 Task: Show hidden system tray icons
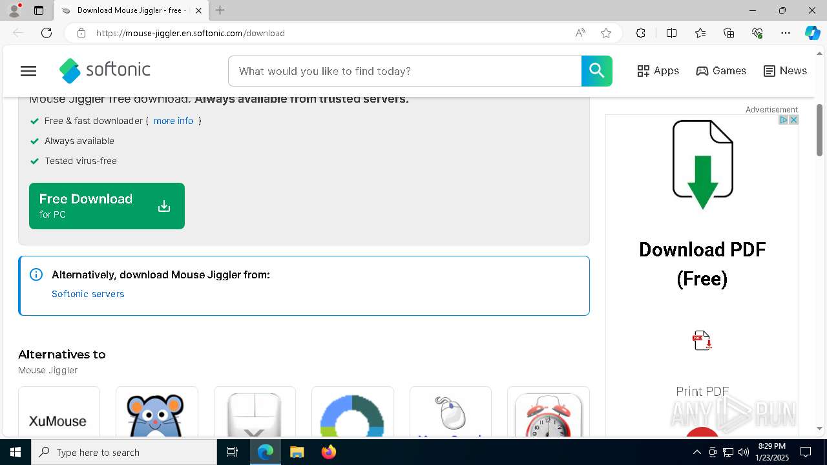pos(696,452)
